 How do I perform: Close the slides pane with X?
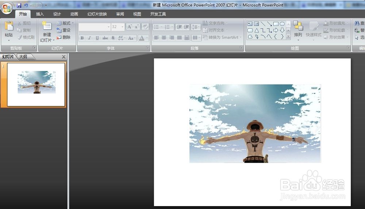point(64,57)
